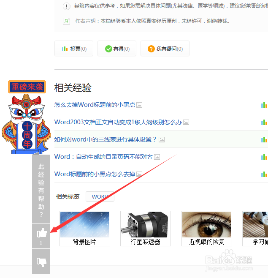
Task: Click the exclamation notice icon
Action: [x=66, y=6]
